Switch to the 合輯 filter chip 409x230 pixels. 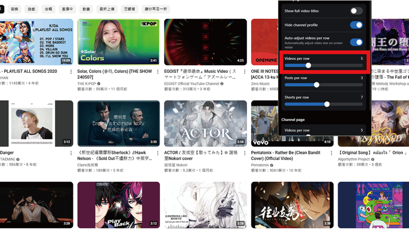(48, 9)
